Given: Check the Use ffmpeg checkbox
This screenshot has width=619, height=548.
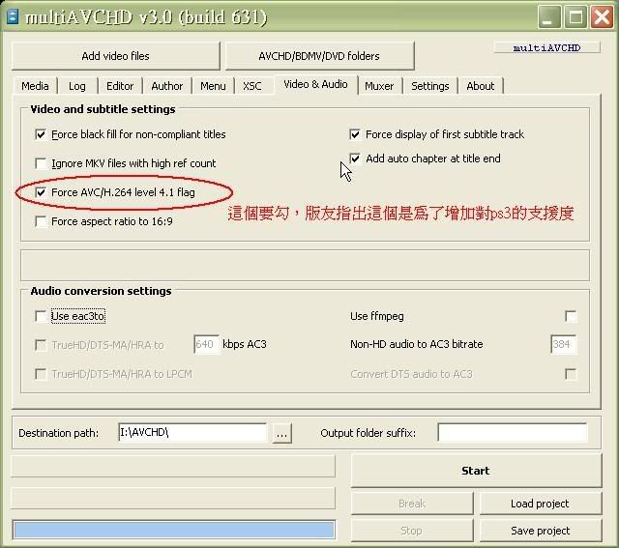Looking at the screenshot, I should pyautogui.click(x=571, y=316).
